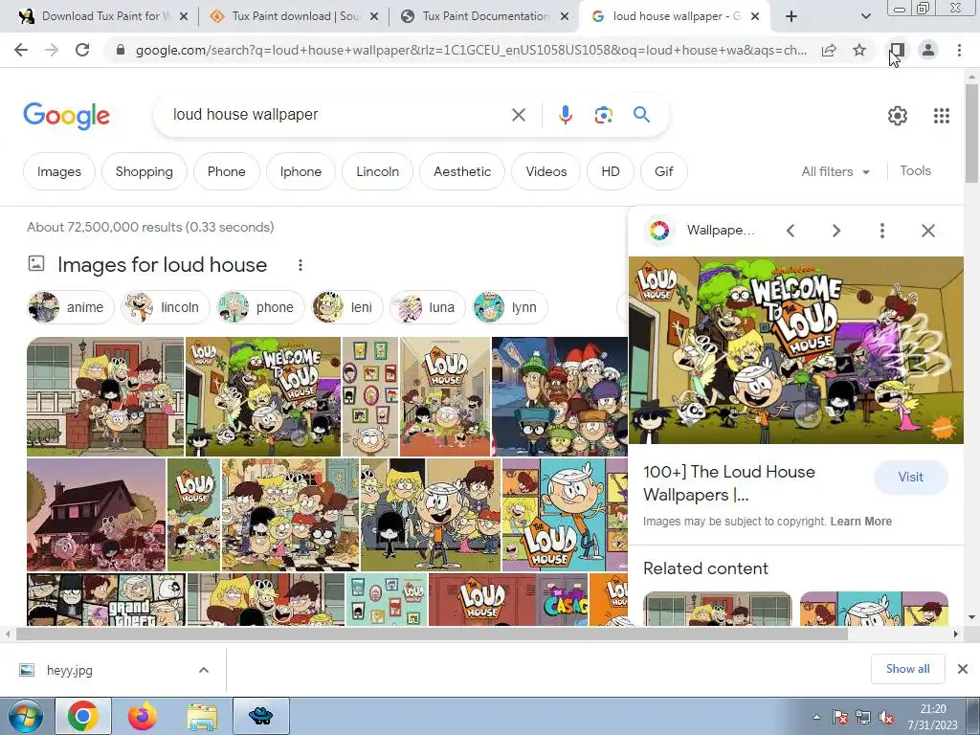Viewport: 980px width, 735px height.
Task: Bookmark this page with the star icon
Action: [859, 50]
